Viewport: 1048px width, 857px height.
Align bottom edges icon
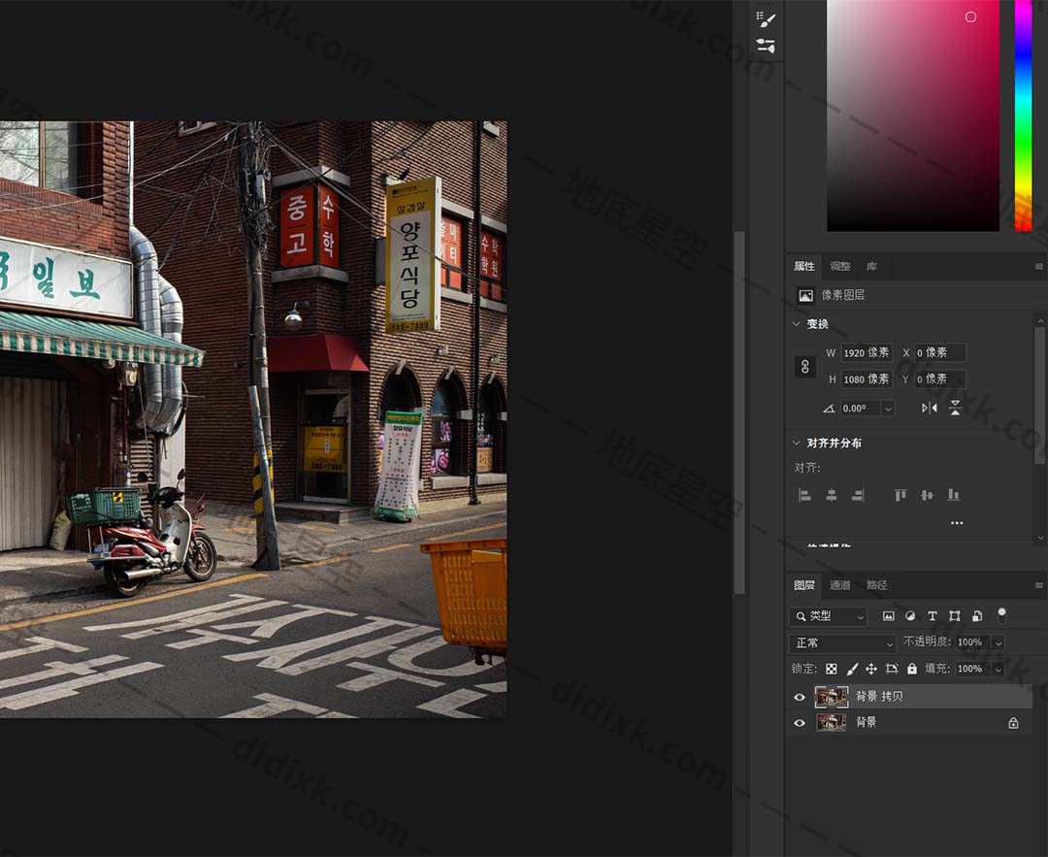click(954, 495)
